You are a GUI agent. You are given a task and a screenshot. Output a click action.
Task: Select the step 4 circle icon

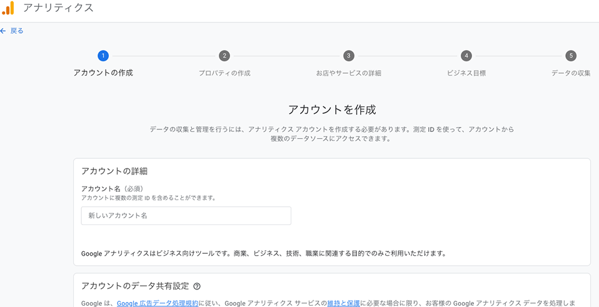(x=466, y=56)
